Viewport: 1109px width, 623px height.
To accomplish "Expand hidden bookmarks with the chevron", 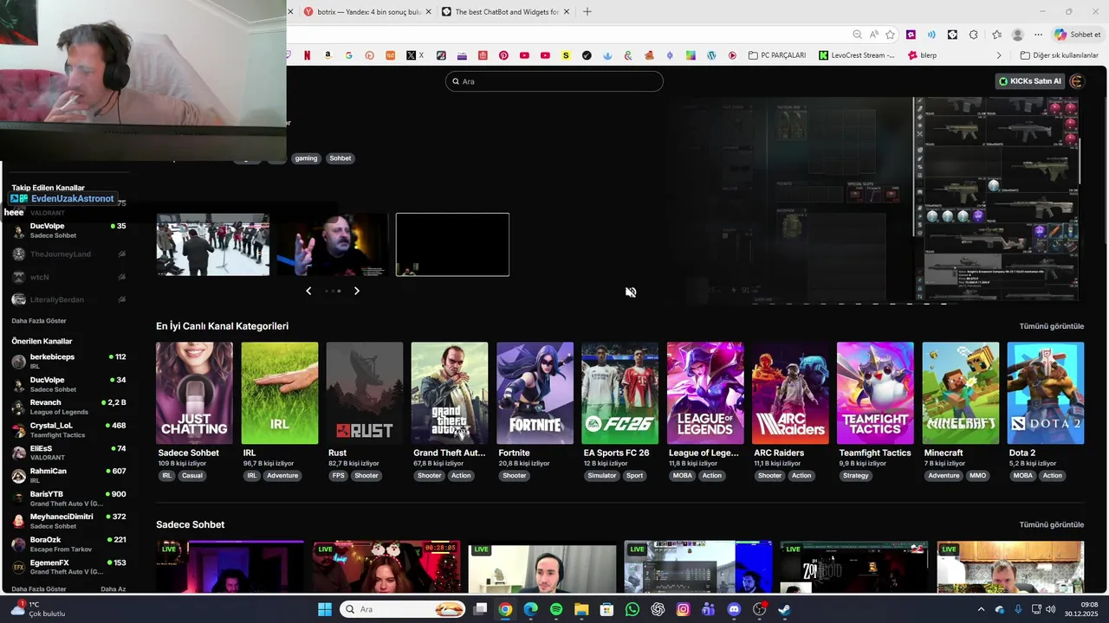I will (x=999, y=55).
